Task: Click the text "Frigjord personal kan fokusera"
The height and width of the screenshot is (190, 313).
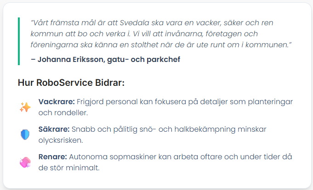Action: (x=131, y=102)
